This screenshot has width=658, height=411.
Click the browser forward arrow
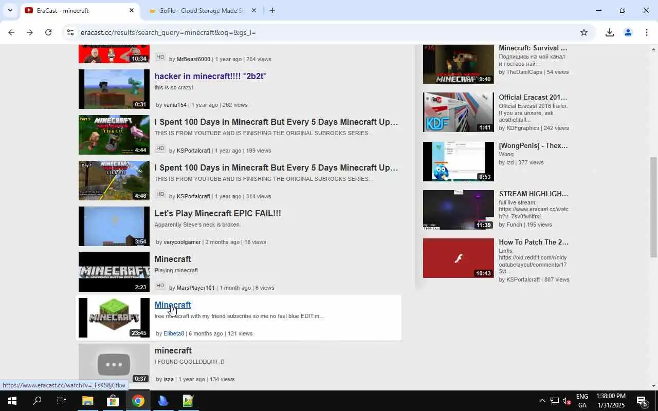(30, 32)
